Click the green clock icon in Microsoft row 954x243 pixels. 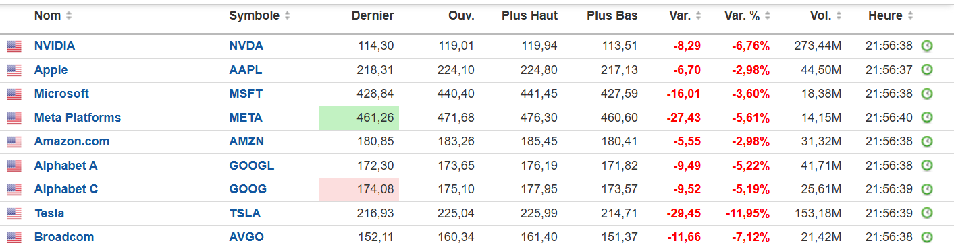point(928,94)
